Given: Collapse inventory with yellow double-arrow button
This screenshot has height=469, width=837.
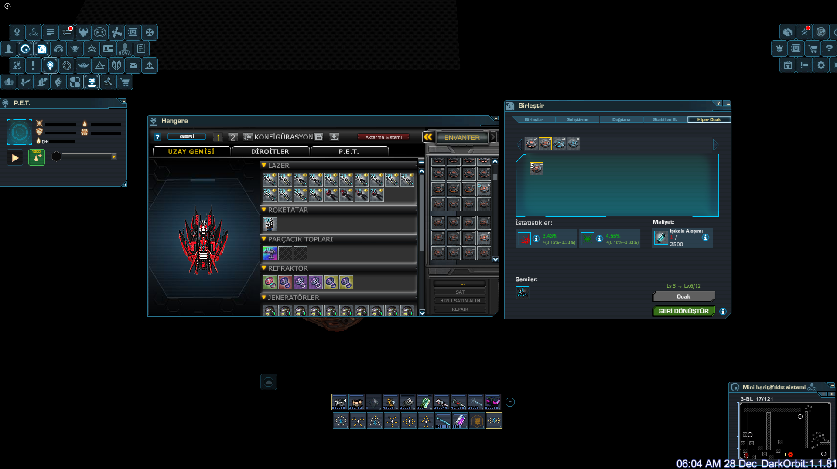Looking at the screenshot, I should point(428,137).
